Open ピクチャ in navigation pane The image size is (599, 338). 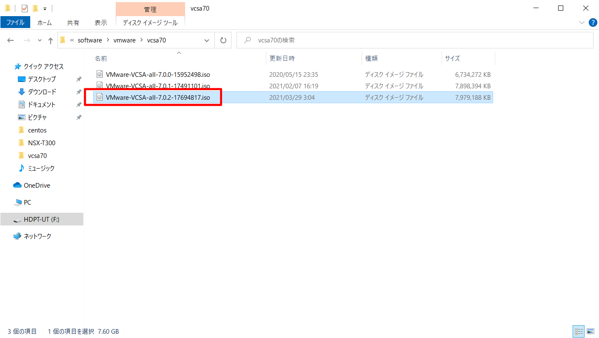tap(37, 117)
